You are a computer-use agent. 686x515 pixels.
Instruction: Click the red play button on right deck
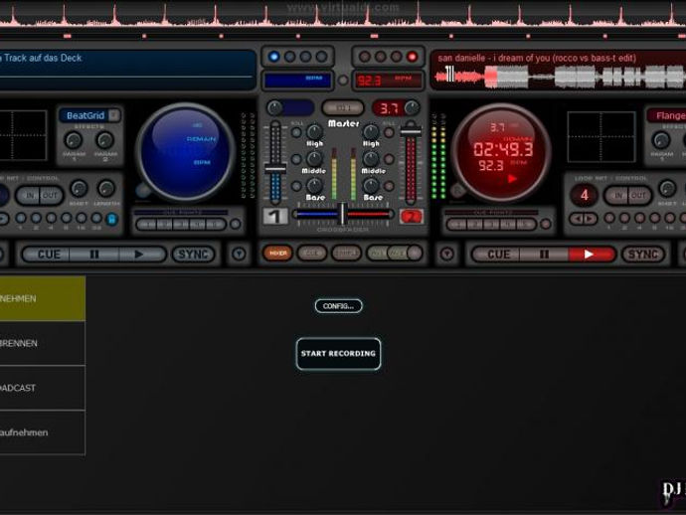click(591, 255)
